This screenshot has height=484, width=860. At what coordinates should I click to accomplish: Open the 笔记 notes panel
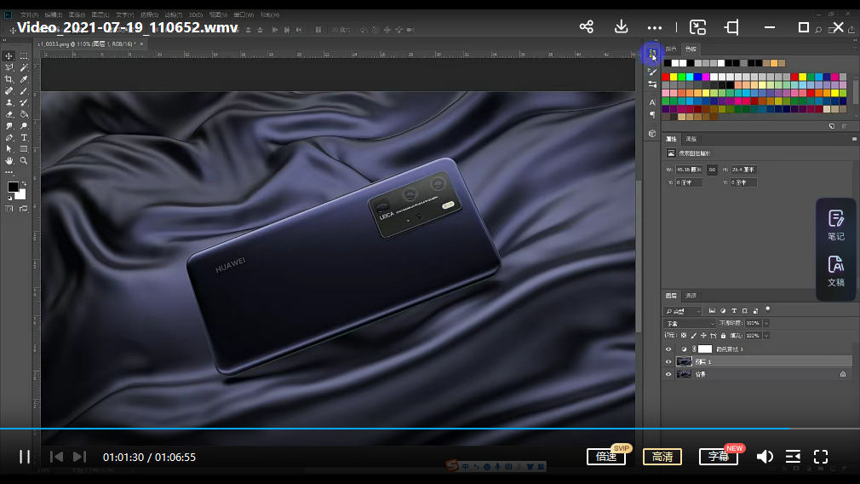coord(836,225)
